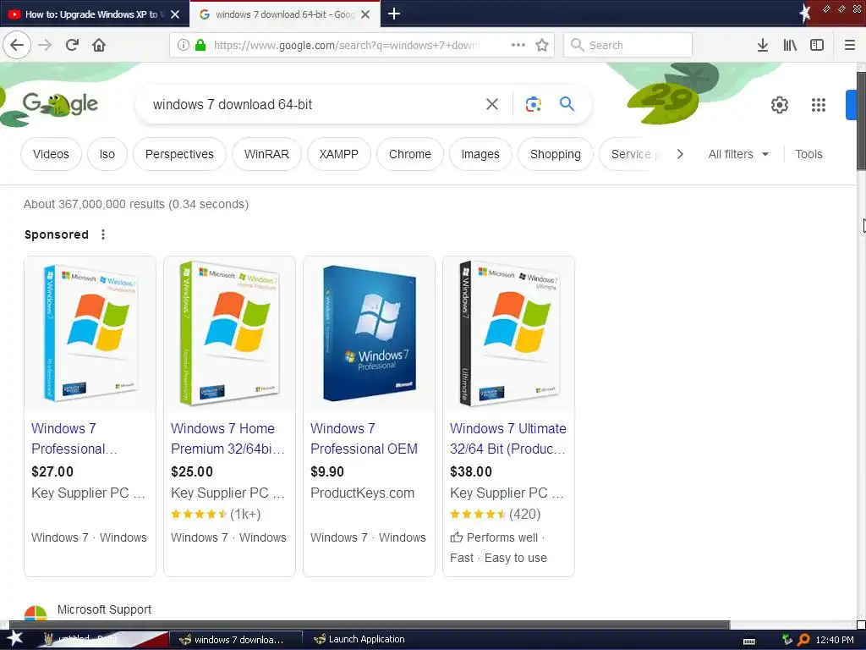Go back with the browser back arrow

tap(17, 45)
